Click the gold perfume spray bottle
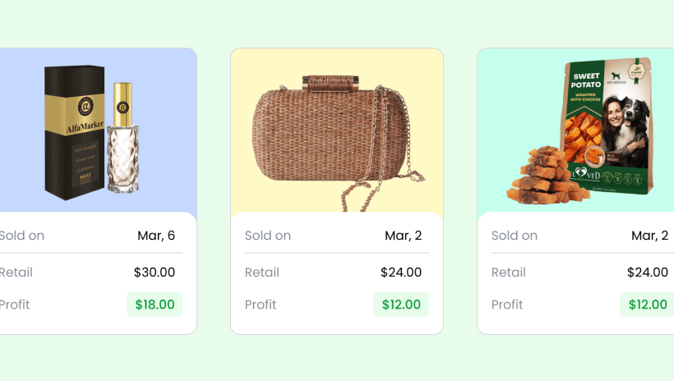Screen dimensions: 674x381 tap(123, 137)
